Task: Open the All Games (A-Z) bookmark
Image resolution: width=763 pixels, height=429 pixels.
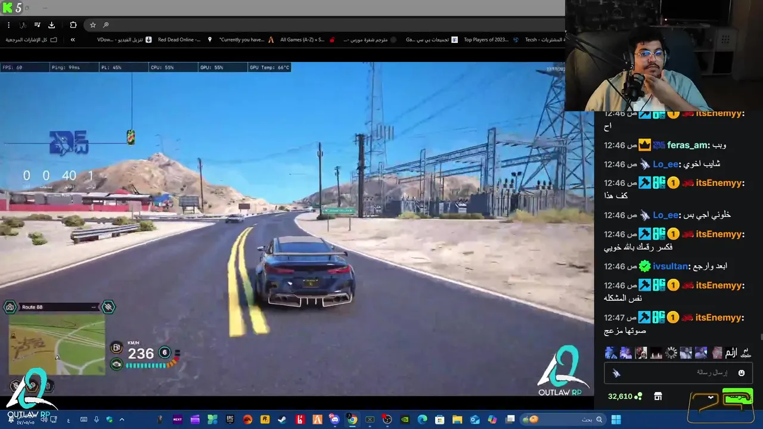Action: pos(307,40)
